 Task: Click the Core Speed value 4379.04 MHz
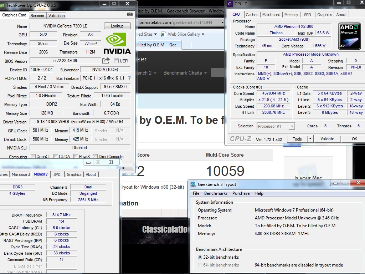[x=273, y=93]
